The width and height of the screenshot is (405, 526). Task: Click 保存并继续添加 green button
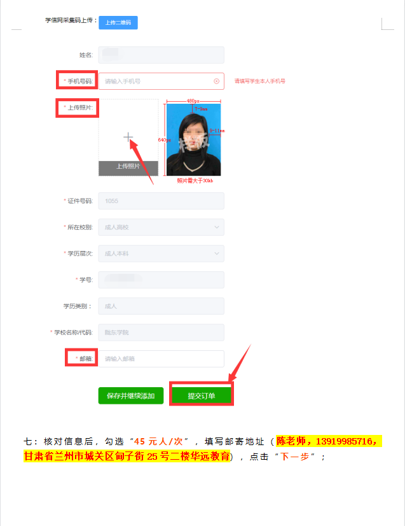pos(131,396)
